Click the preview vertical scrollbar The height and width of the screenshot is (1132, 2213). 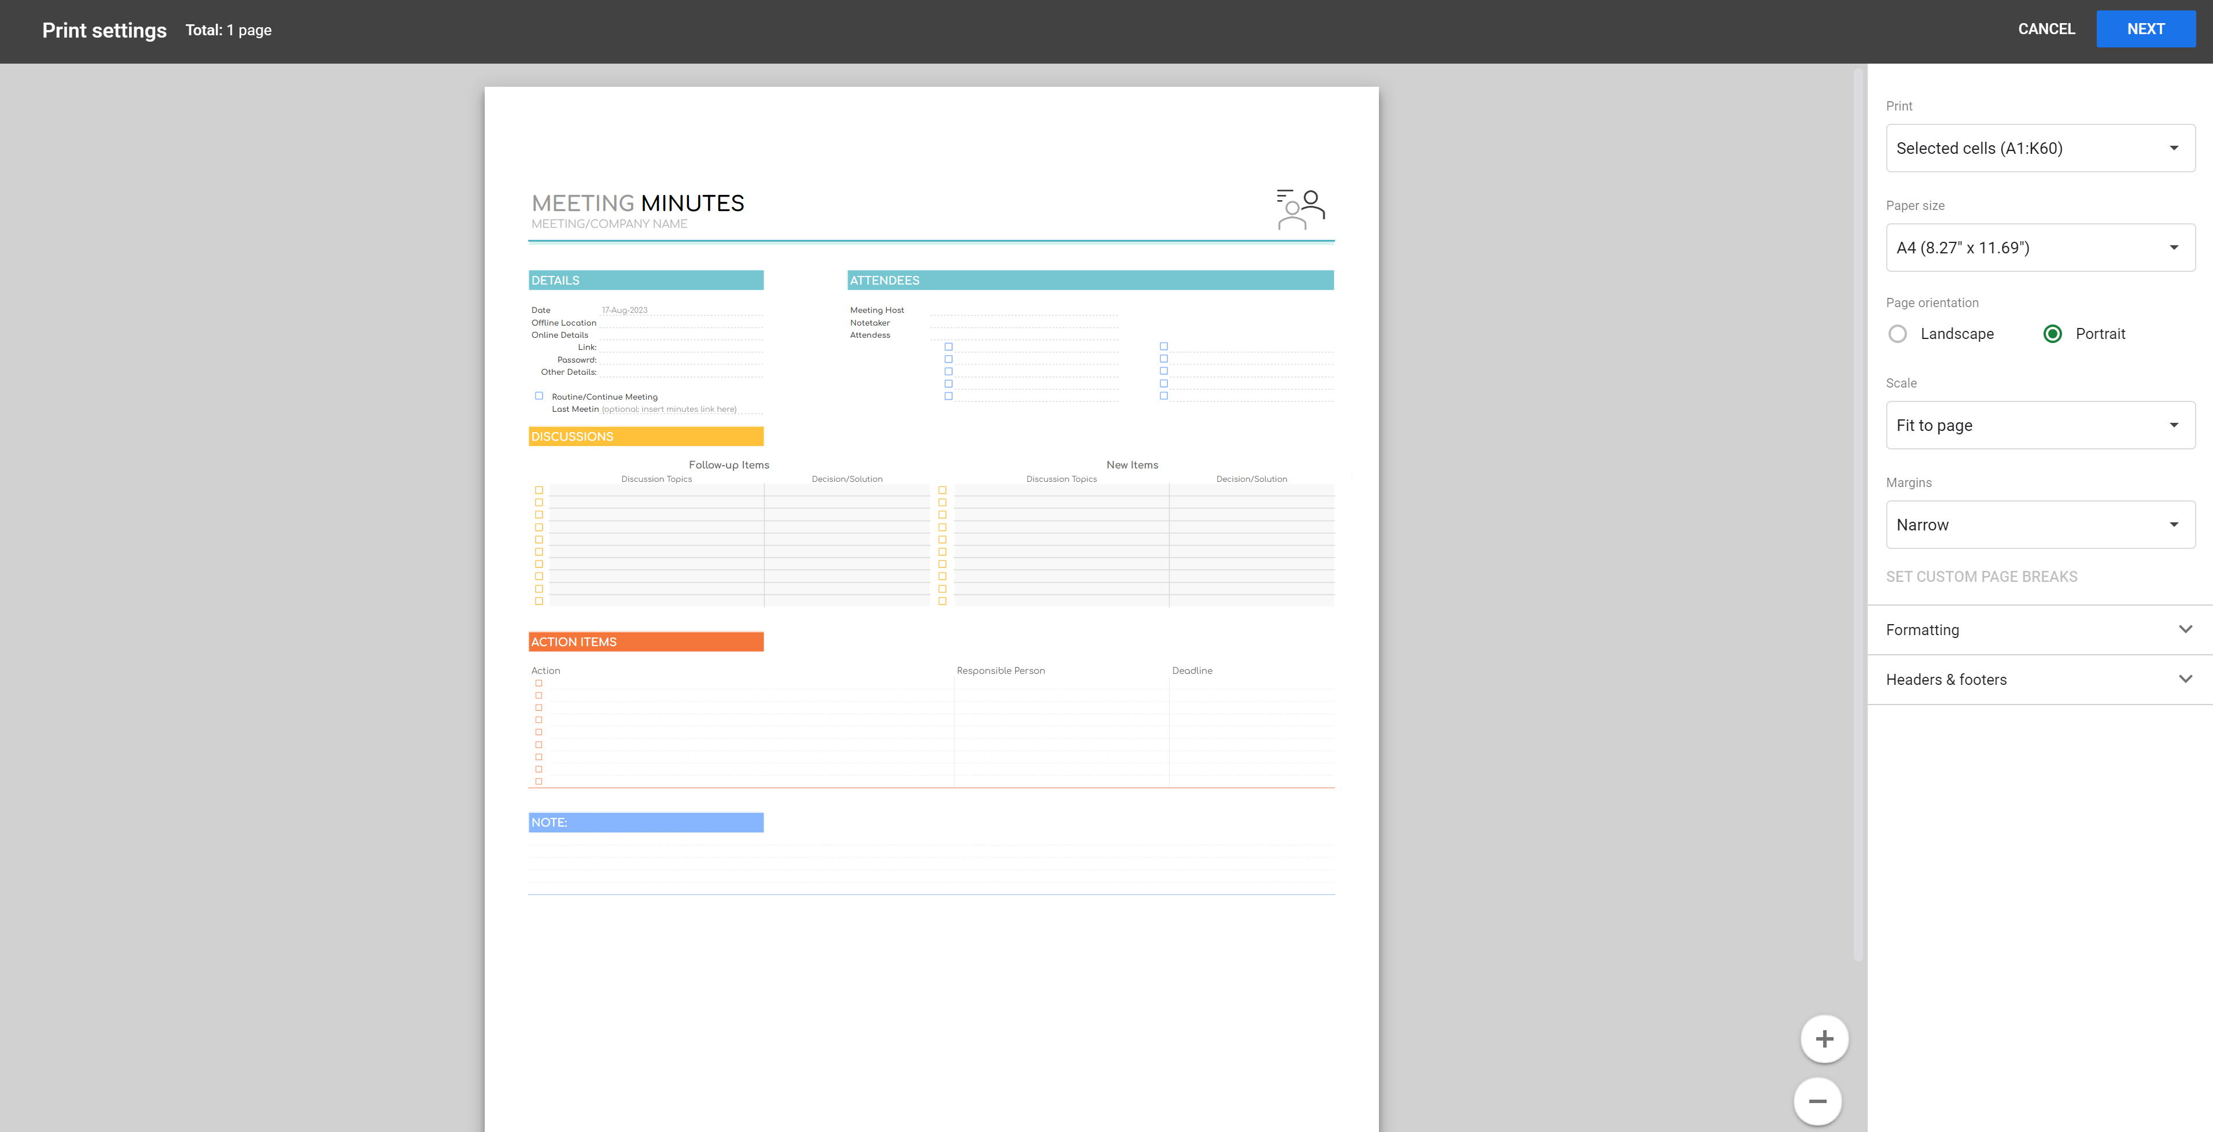coord(1857,515)
